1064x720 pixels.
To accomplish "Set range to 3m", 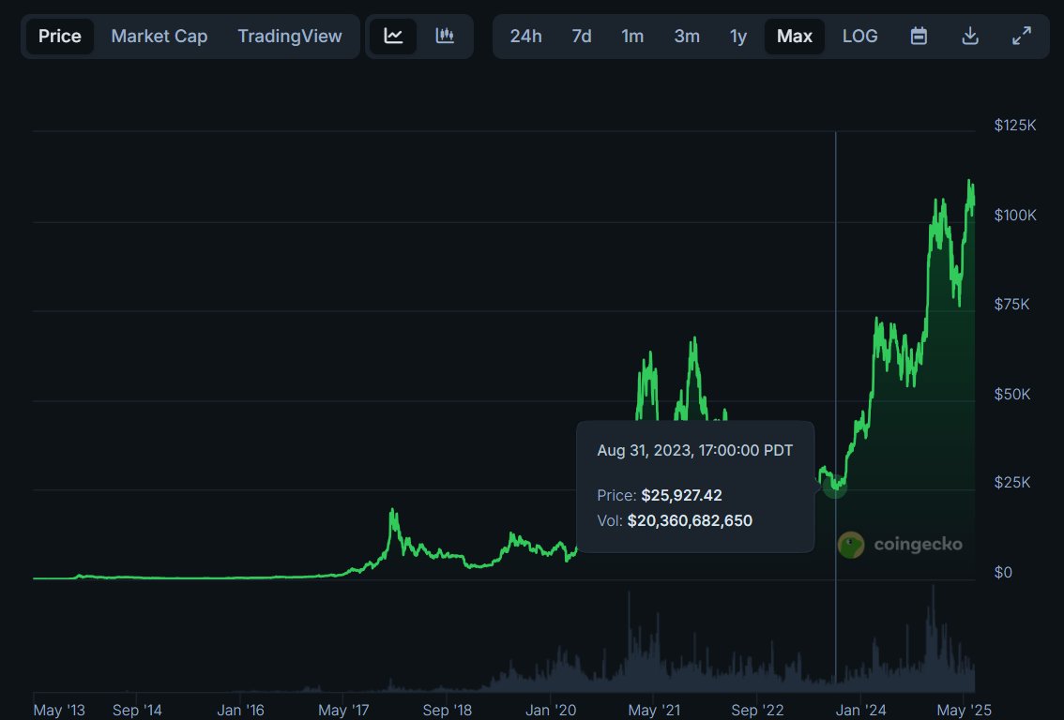I will point(687,36).
